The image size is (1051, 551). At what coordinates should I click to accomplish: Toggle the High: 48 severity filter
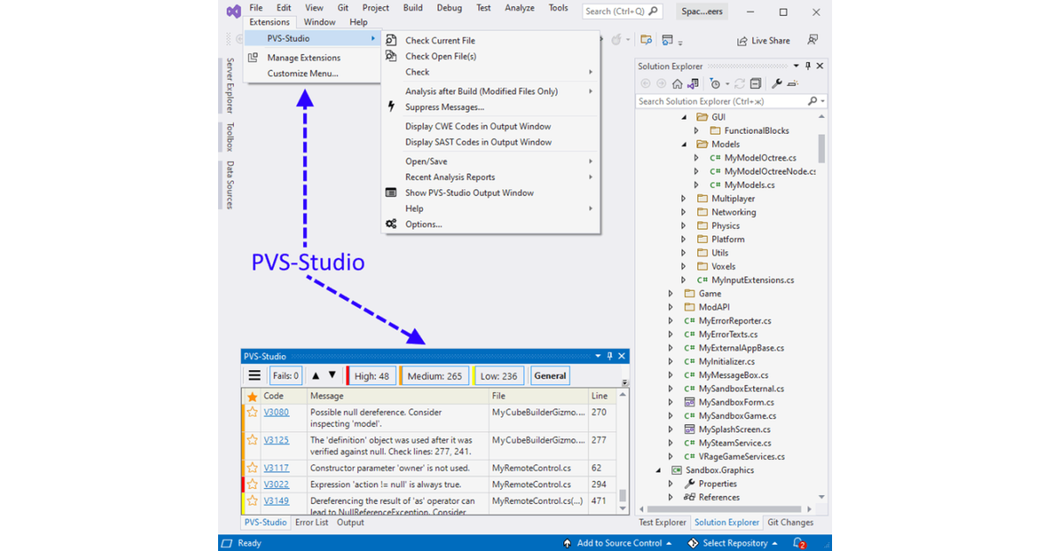coord(370,376)
